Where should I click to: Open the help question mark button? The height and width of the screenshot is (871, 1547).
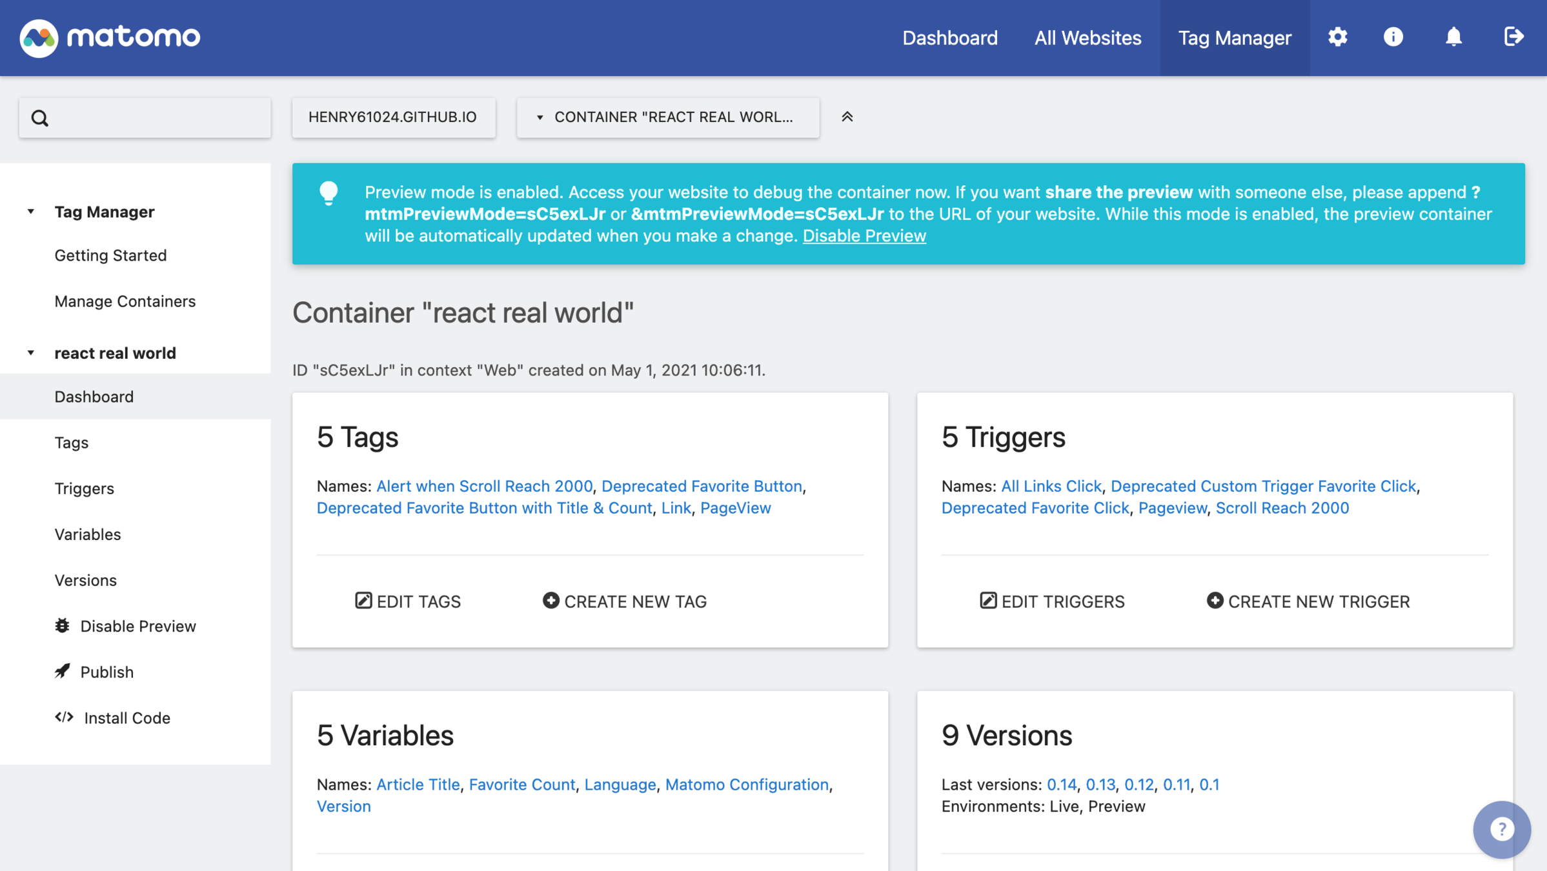coord(1502,829)
